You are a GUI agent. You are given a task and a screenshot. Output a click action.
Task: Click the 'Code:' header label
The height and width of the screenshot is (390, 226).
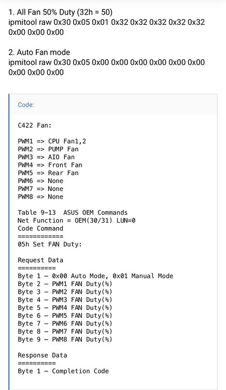click(26, 105)
